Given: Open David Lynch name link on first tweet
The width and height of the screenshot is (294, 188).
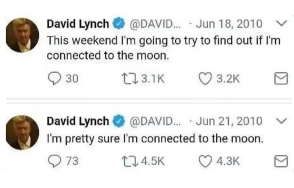Looking at the screenshot, I should pos(77,24).
